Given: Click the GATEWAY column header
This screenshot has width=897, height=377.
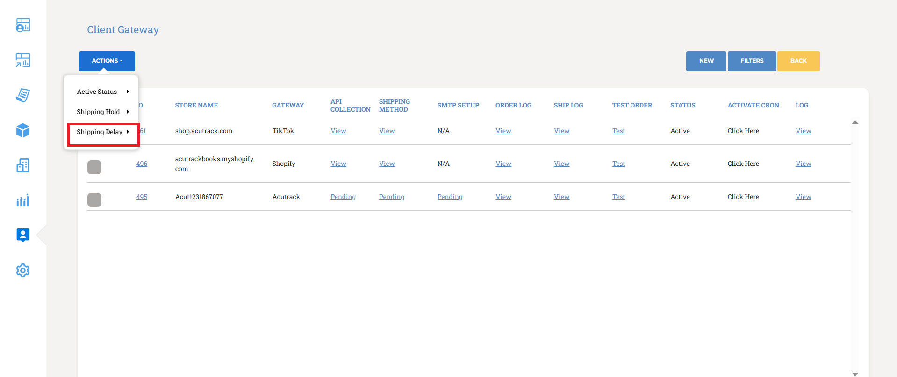Looking at the screenshot, I should [x=288, y=106].
